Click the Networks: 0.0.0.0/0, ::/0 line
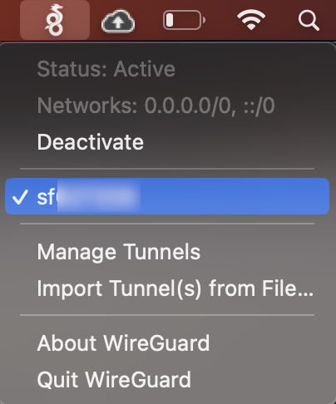The width and height of the screenshot is (336, 404). 156,106
